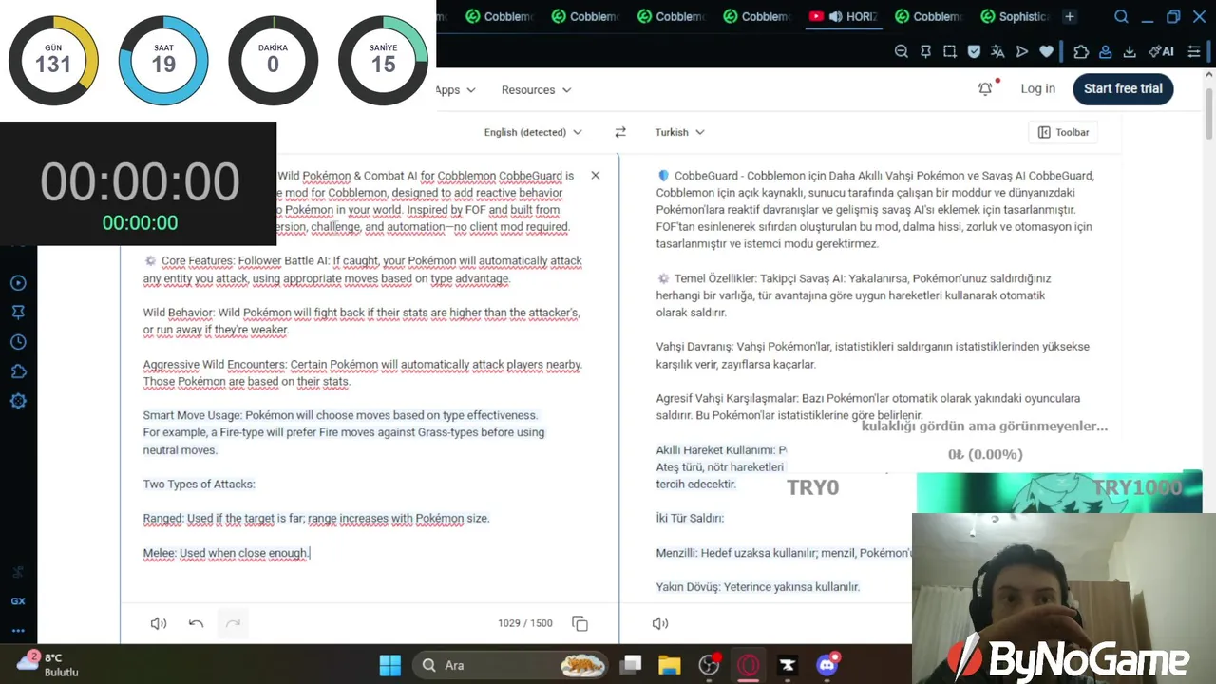Add a new browser tab
The height and width of the screenshot is (684, 1216).
(x=1069, y=16)
